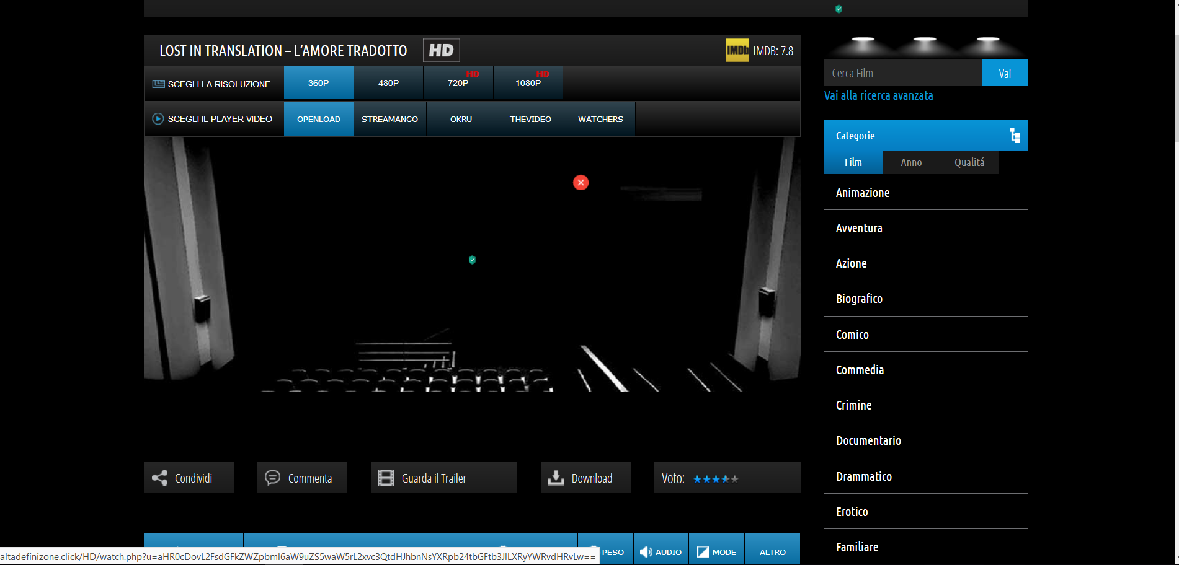Viewport: 1179px width, 565px height.
Task: Click the IMDb logo icon
Action: click(x=737, y=51)
